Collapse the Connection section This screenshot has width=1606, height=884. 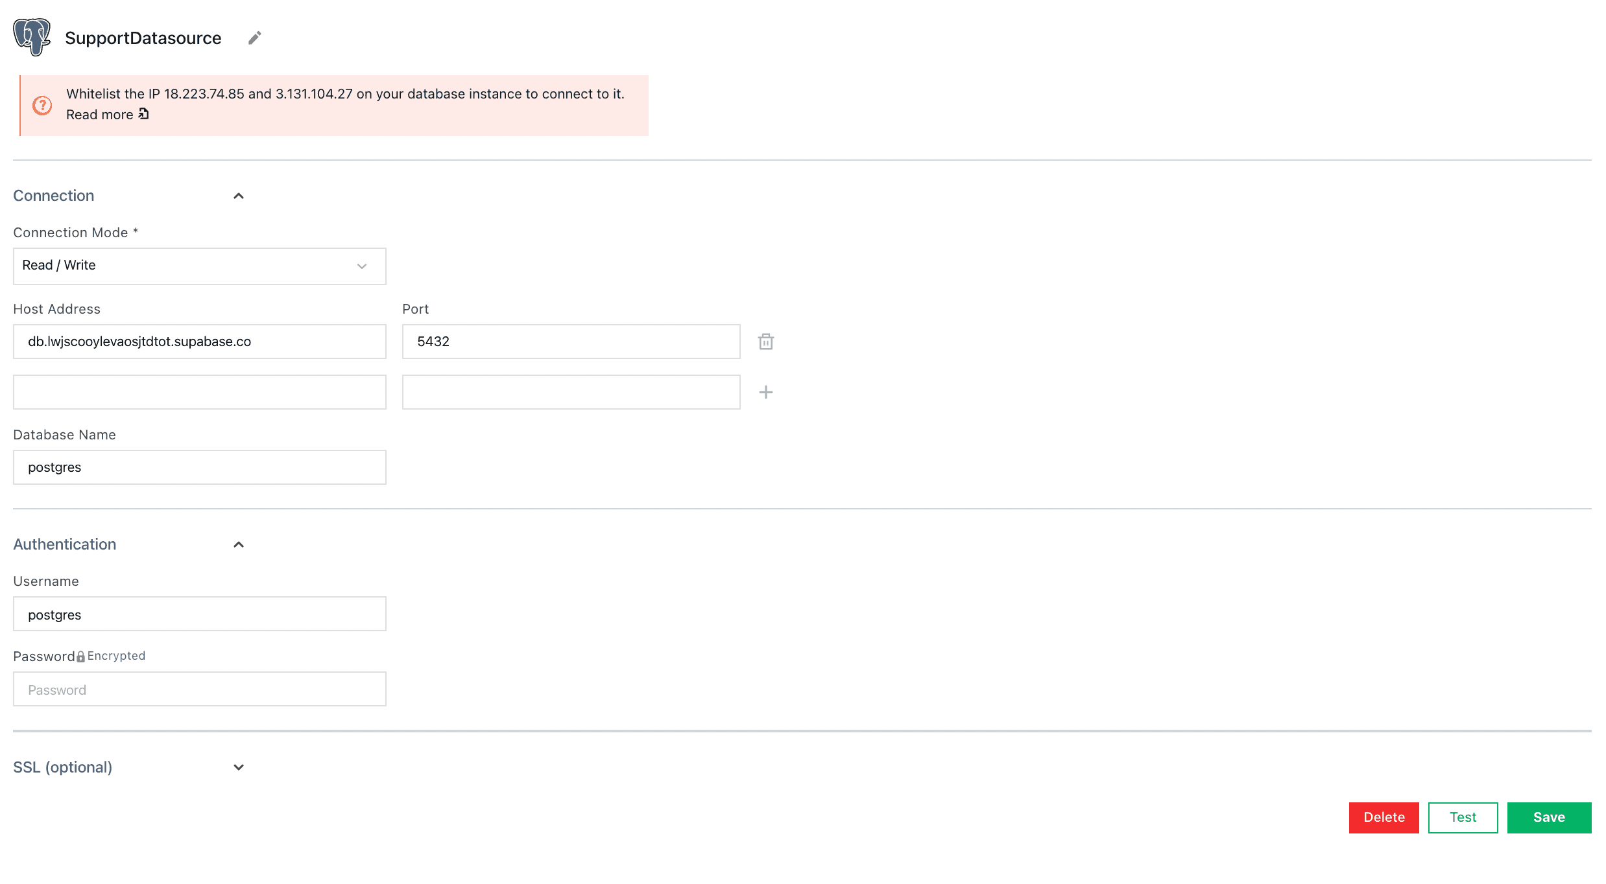click(x=239, y=195)
